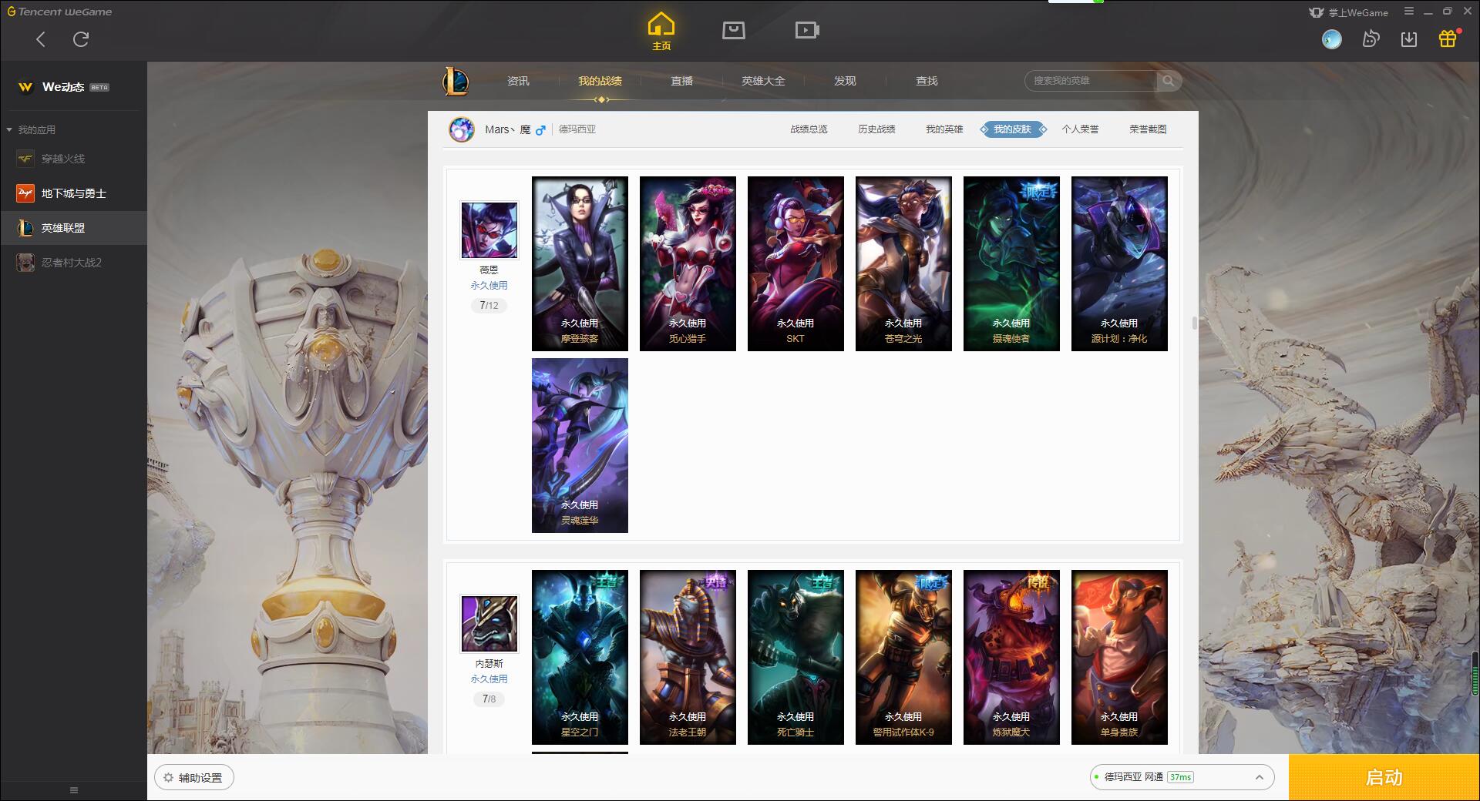Open the gift box icon
The width and height of the screenshot is (1480, 801).
pyautogui.click(x=1448, y=39)
